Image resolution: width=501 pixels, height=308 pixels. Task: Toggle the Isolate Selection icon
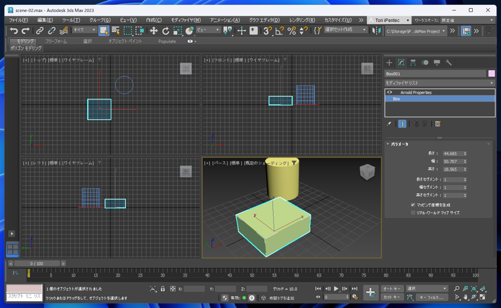tap(153, 289)
